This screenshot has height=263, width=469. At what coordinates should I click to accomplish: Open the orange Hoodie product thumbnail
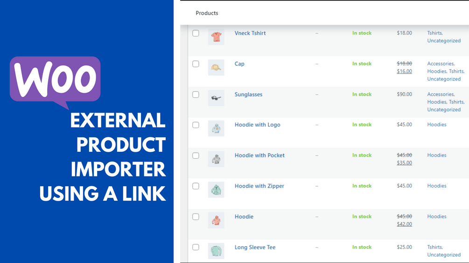point(216,220)
